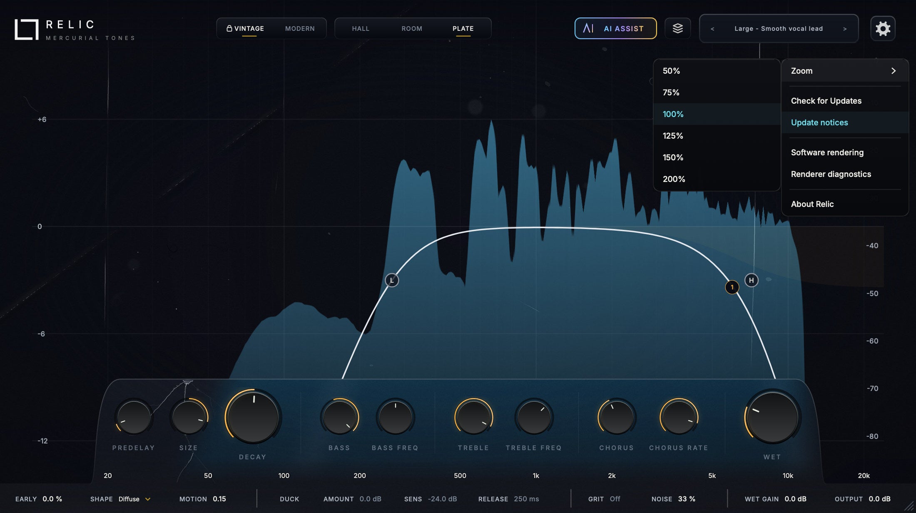Click the Relic logo square icon
916x513 pixels.
[27, 30]
